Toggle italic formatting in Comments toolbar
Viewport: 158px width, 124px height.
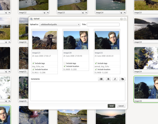(115, 79)
